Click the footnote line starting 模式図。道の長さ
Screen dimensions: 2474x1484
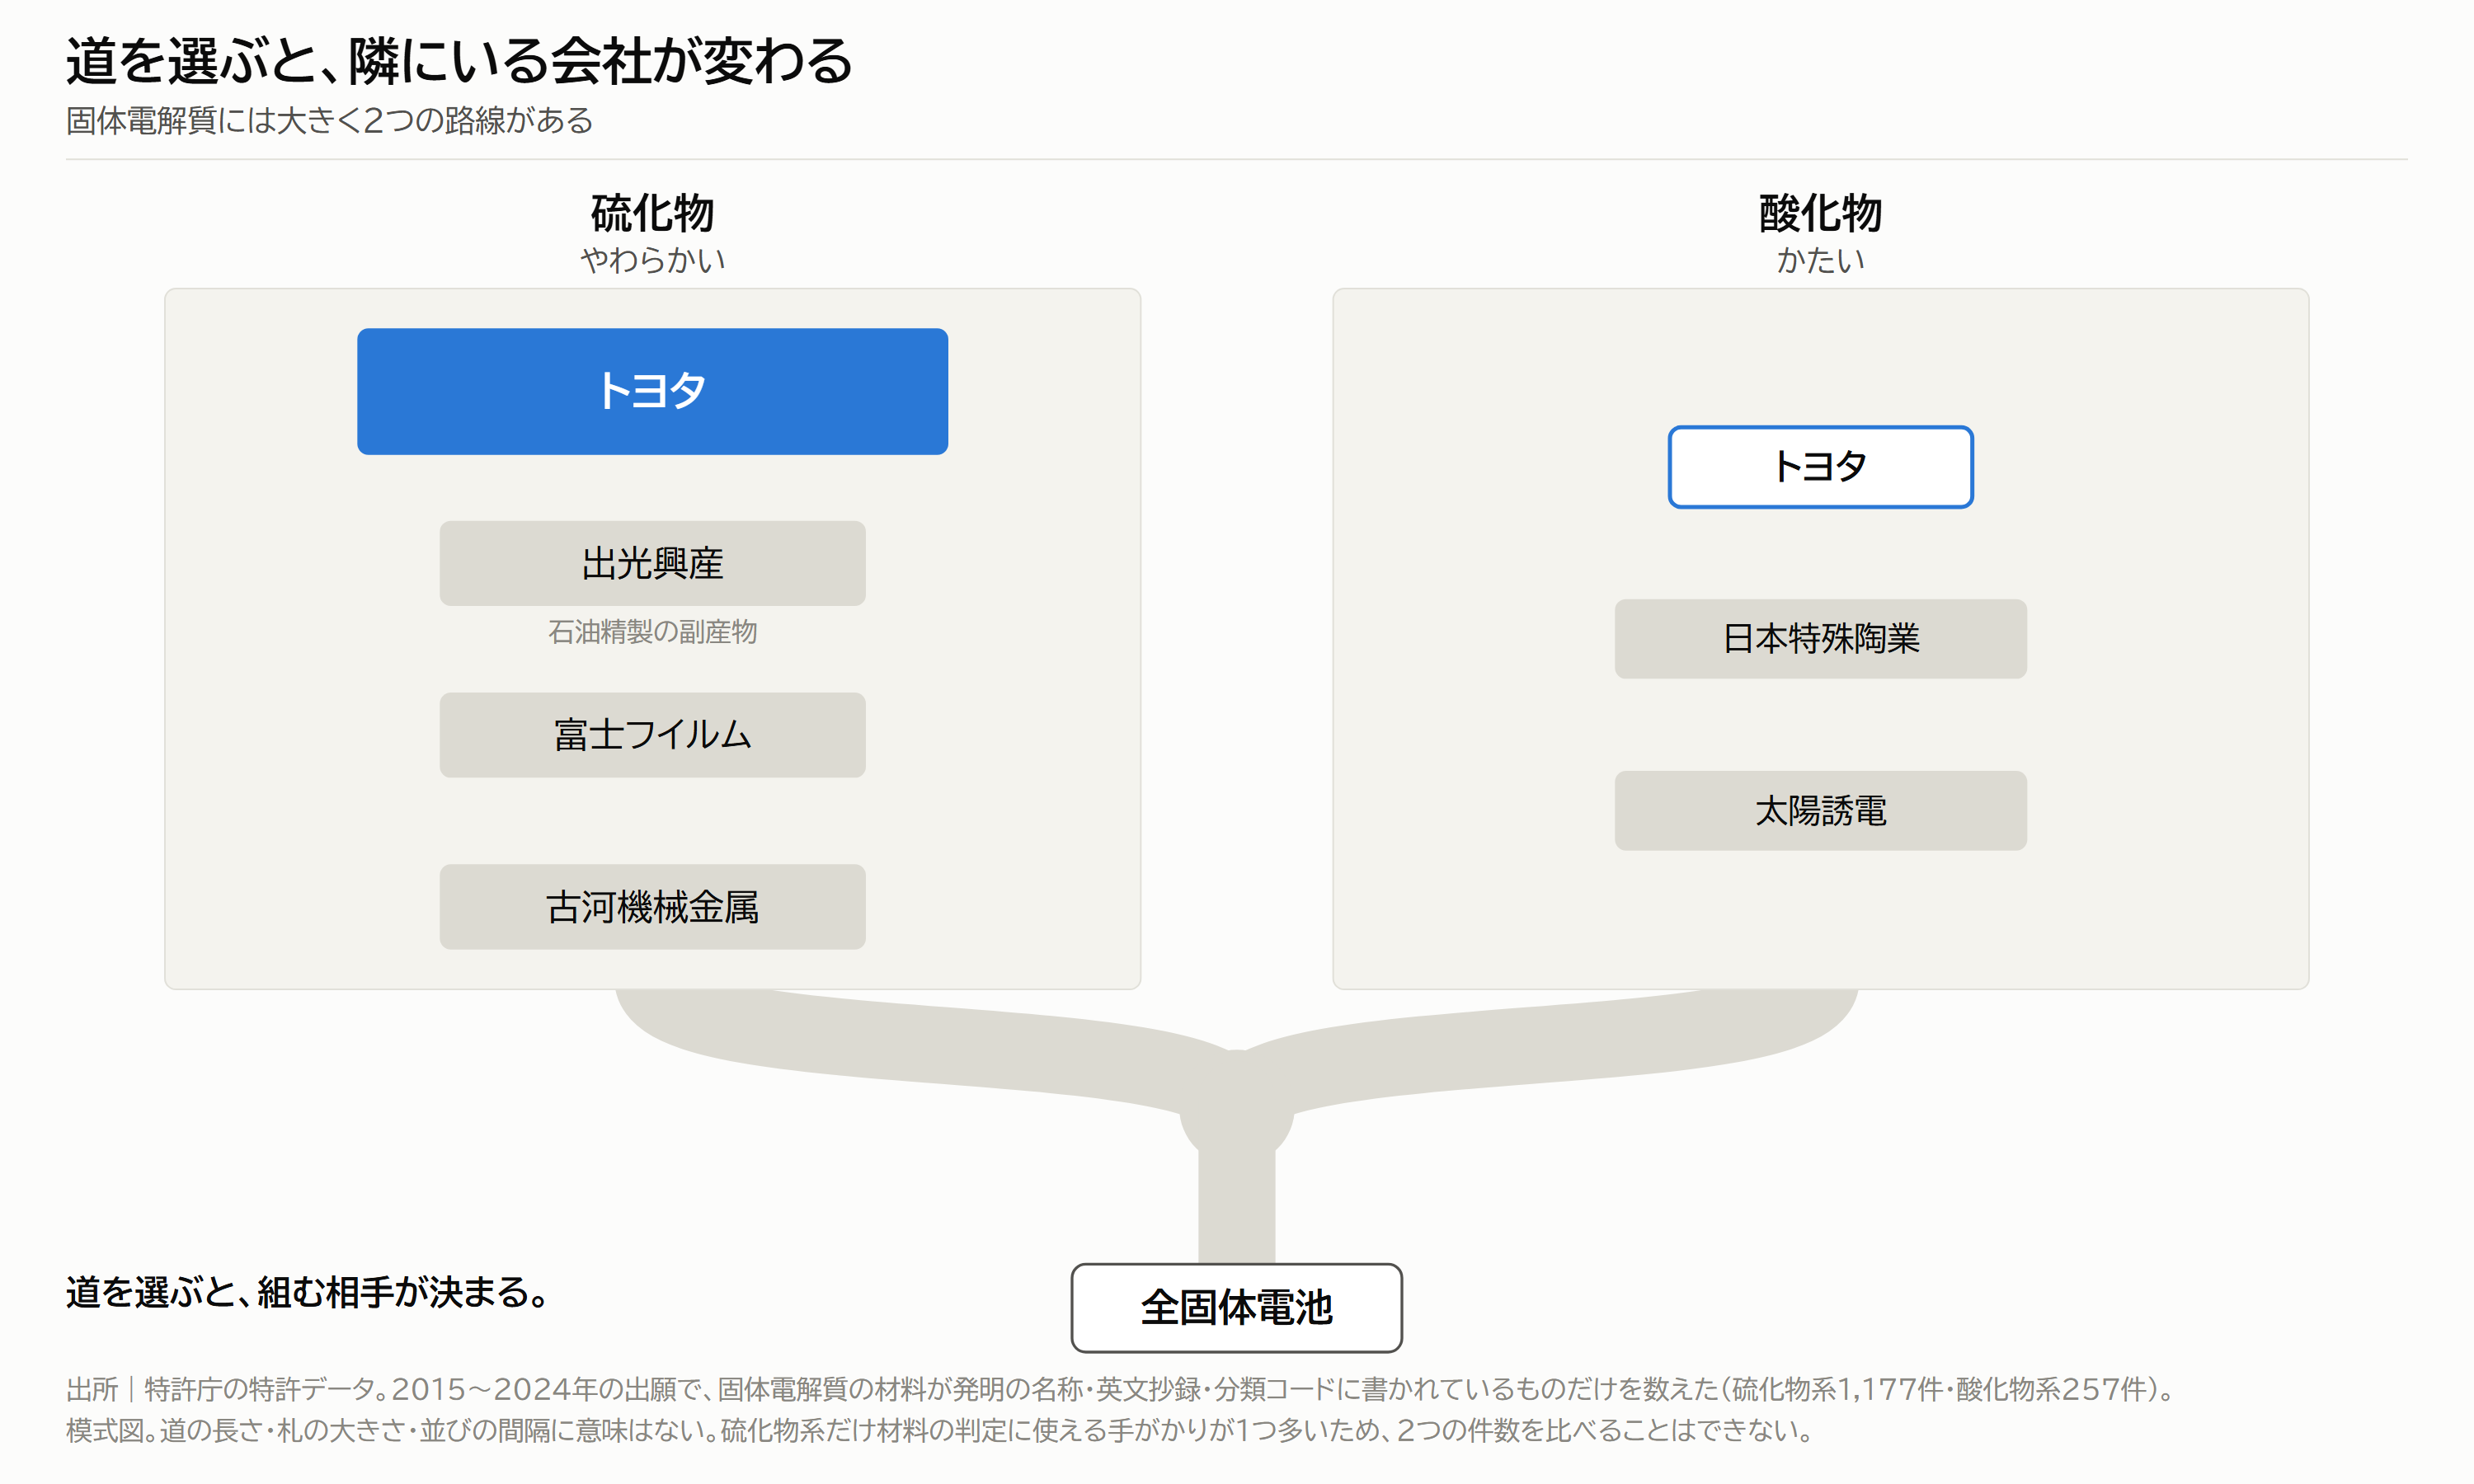(x=942, y=1430)
